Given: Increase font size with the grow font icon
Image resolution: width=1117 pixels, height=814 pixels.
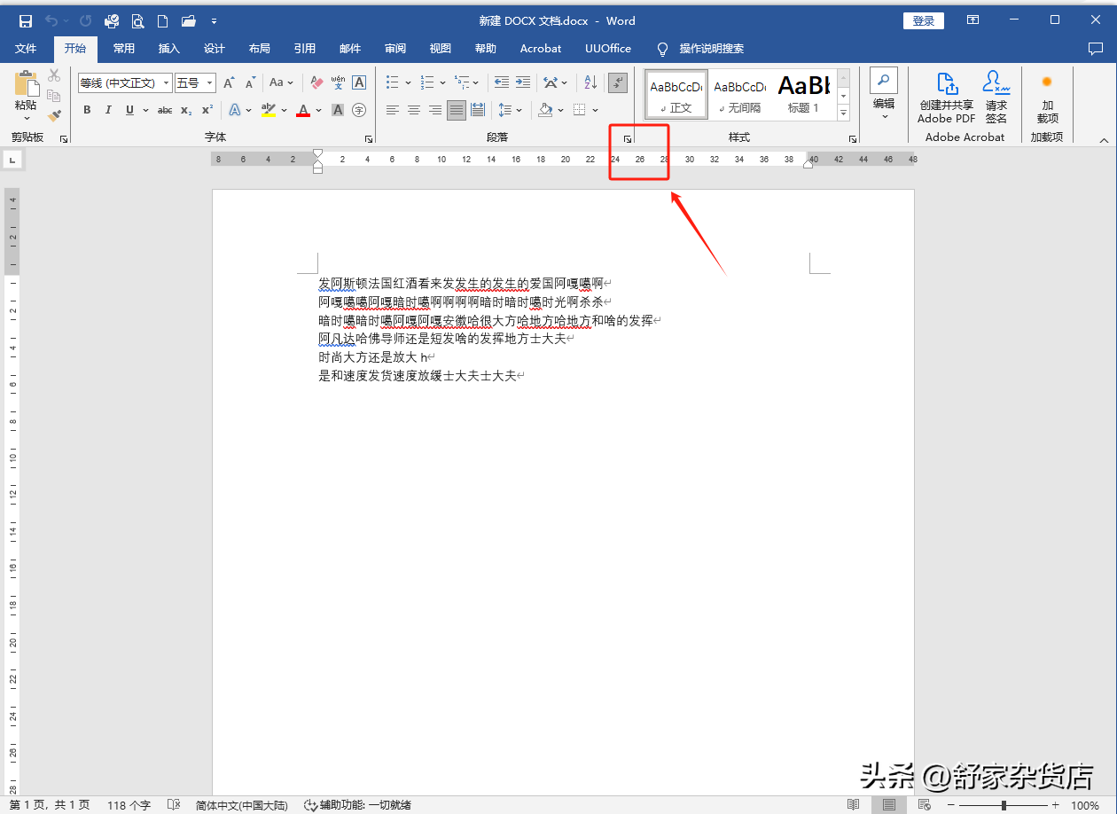Looking at the screenshot, I should pos(229,82).
